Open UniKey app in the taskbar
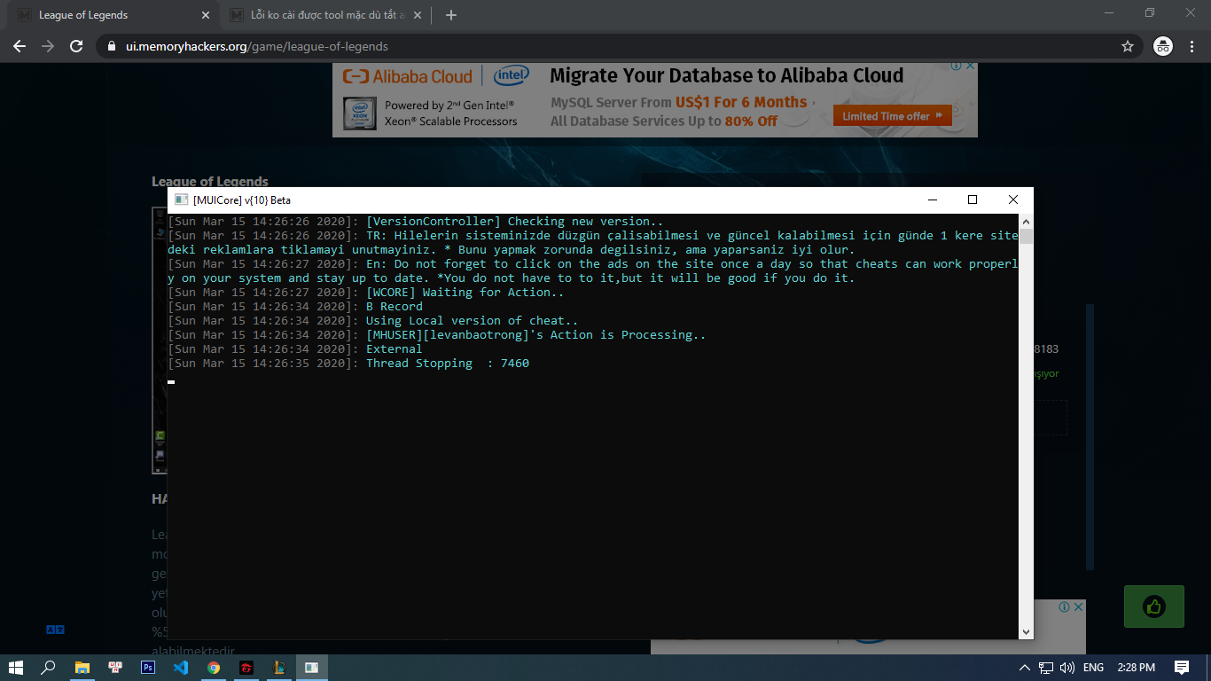The image size is (1211, 681). tap(115, 667)
